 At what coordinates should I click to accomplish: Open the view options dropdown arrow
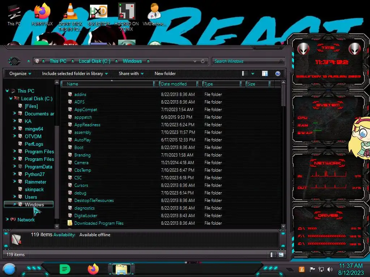(253, 74)
